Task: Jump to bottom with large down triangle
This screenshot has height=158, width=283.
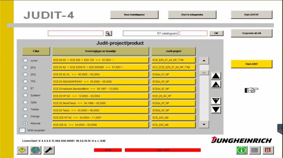Action: [216, 110]
